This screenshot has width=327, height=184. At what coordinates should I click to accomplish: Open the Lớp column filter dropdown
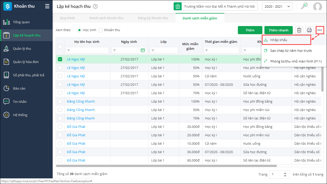[153, 50]
